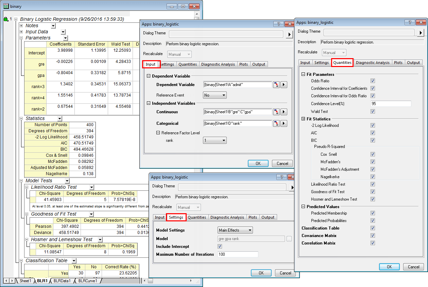Toggle the Classification Table checkbox

[x=373, y=228]
